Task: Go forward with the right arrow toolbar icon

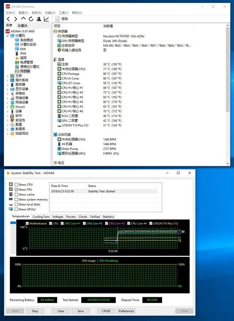Action: click(16, 19)
